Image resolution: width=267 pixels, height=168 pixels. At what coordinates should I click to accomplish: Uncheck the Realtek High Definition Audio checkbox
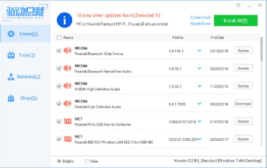pyautogui.click(x=59, y=104)
